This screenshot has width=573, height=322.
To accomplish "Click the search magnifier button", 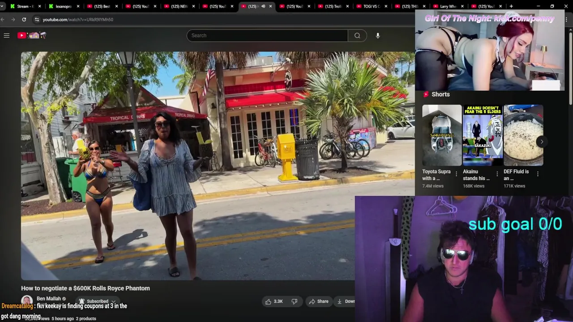I will (357, 35).
